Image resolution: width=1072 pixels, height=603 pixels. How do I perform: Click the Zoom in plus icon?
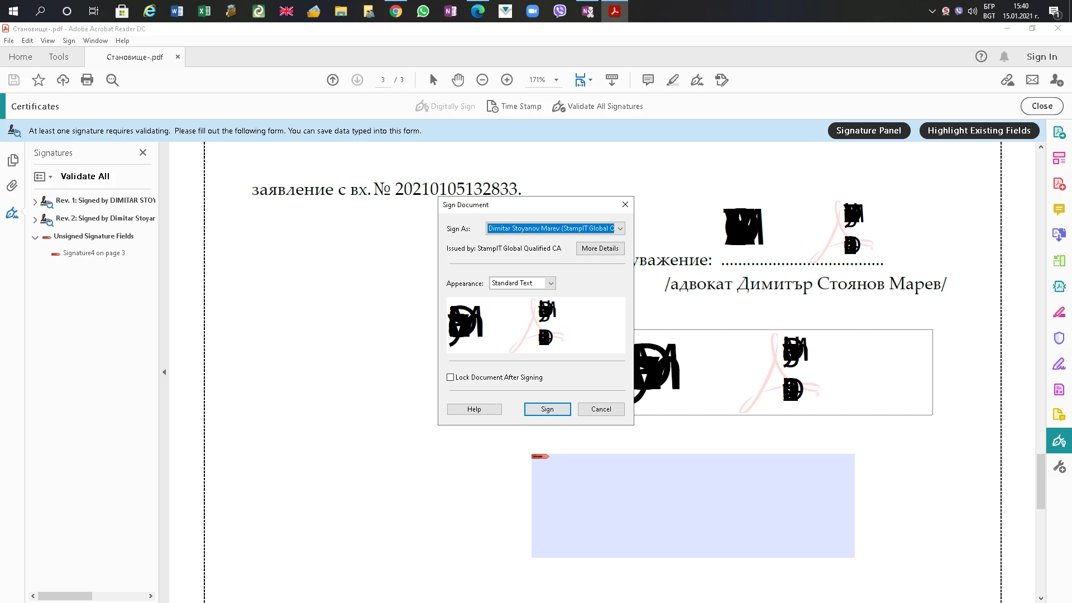pos(507,80)
